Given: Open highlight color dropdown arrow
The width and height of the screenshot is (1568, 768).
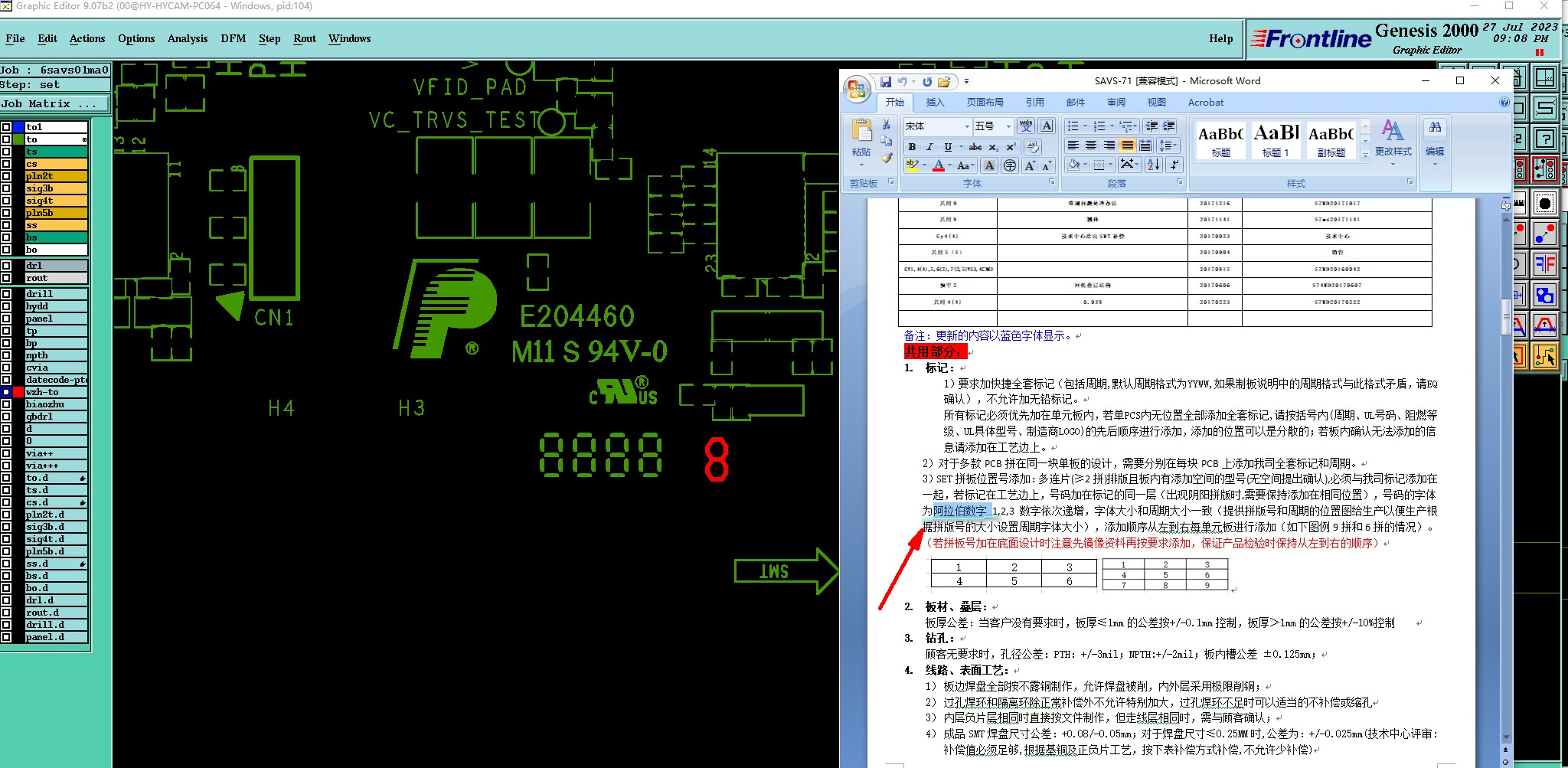Looking at the screenshot, I should [x=924, y=165].
